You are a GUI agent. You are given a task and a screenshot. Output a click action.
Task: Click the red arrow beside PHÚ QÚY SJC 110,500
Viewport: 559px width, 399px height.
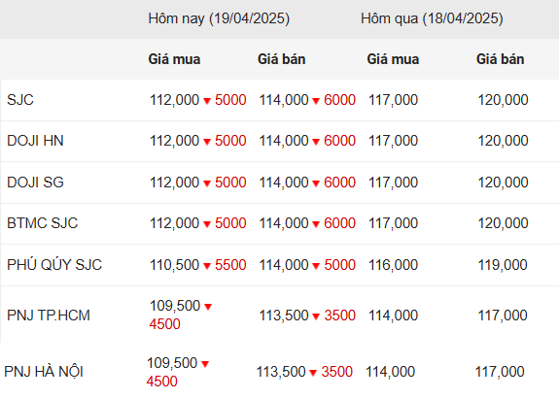point(207,266)
